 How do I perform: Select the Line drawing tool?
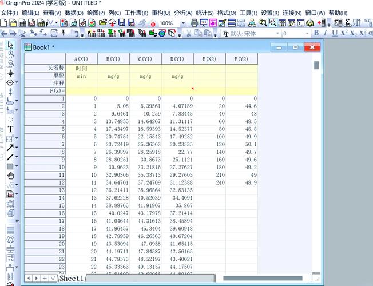[10, 157]
